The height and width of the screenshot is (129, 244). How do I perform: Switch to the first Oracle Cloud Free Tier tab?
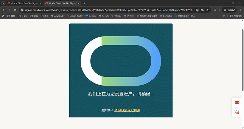click(25, 3)
